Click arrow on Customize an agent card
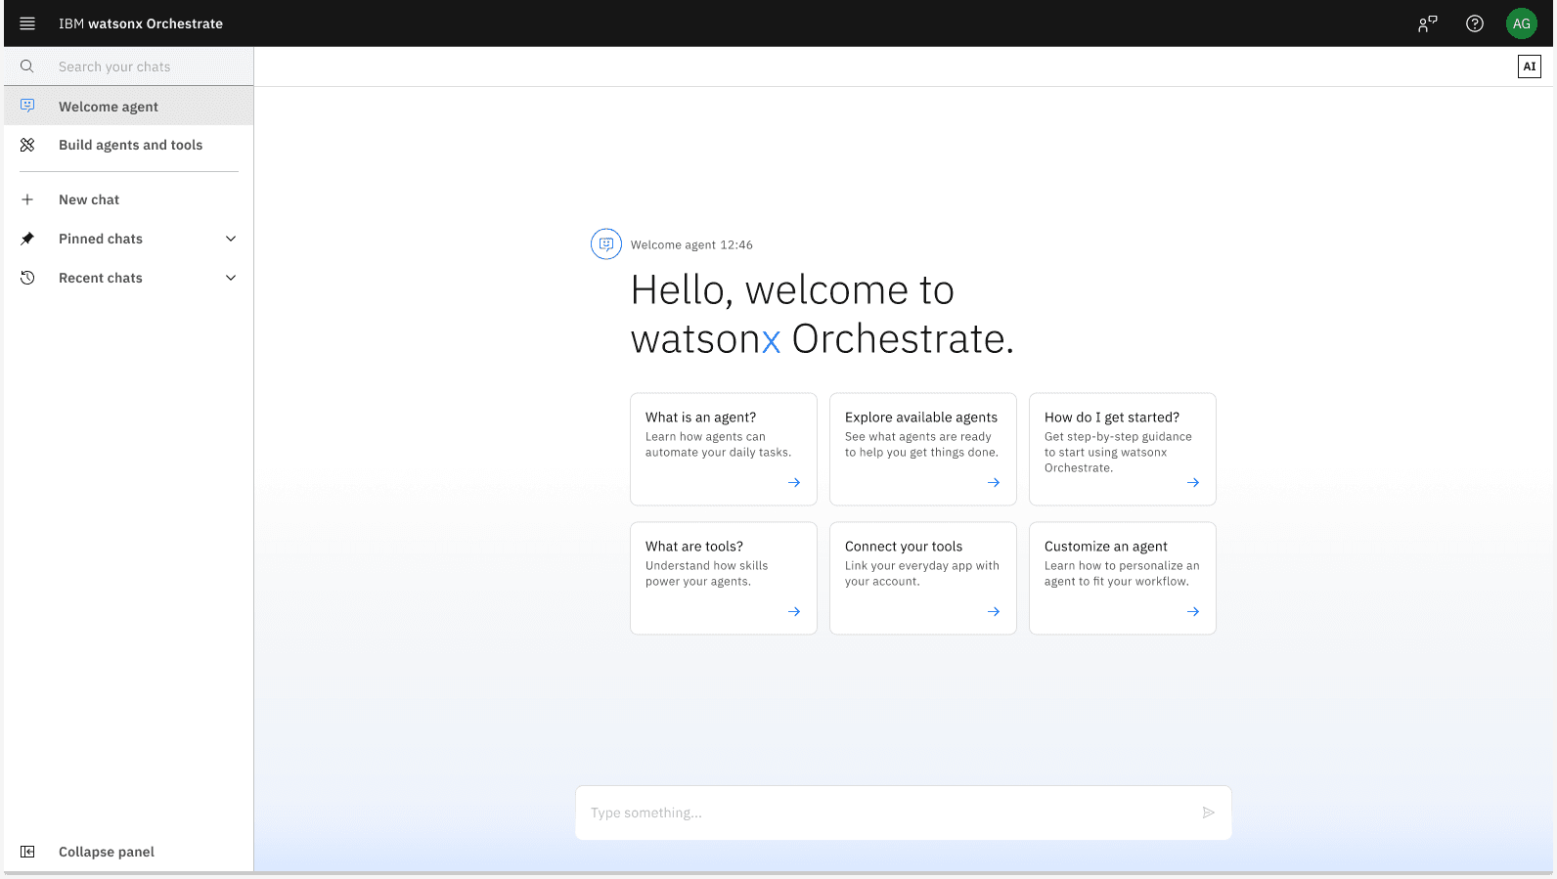This screenshot has height=879, width=1557. tap(1193, 611)
